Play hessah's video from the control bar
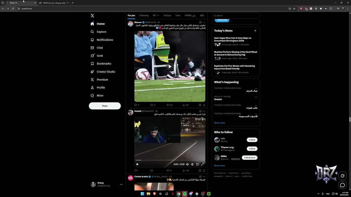This screenshot has width=351, height=197. [x=137, y=164]
